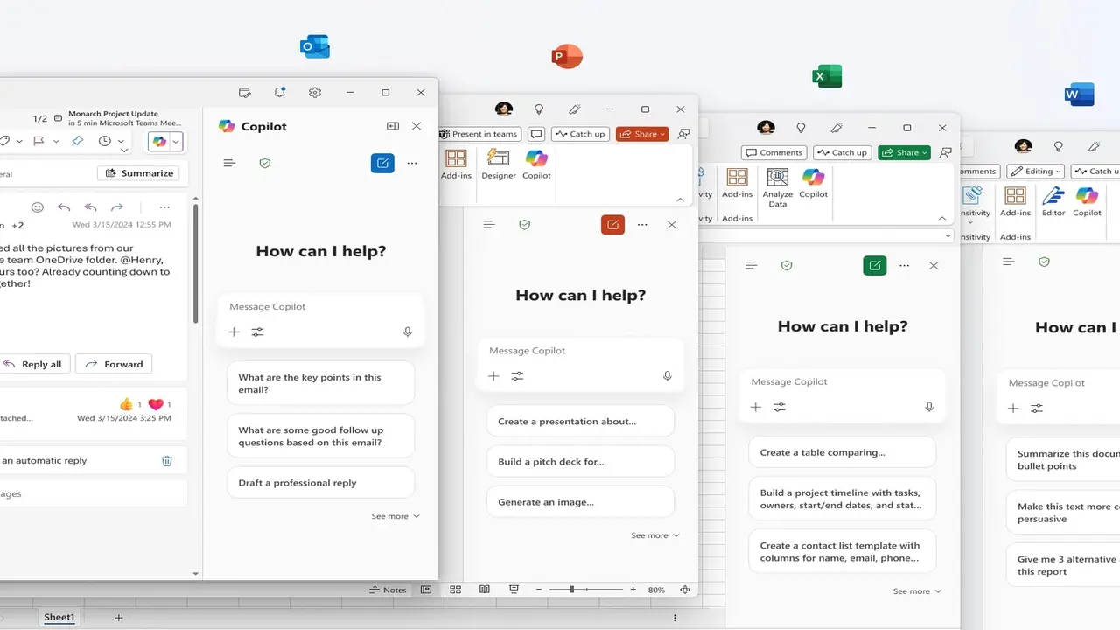Image resolution: width=1120 pixels, height=630 pixels.
Task: Expand See more Copilot suggestions in Excel
Action: [x=916, y=591]
